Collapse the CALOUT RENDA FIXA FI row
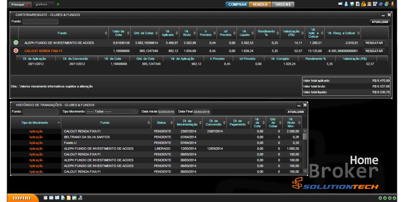 coord(16,51)
